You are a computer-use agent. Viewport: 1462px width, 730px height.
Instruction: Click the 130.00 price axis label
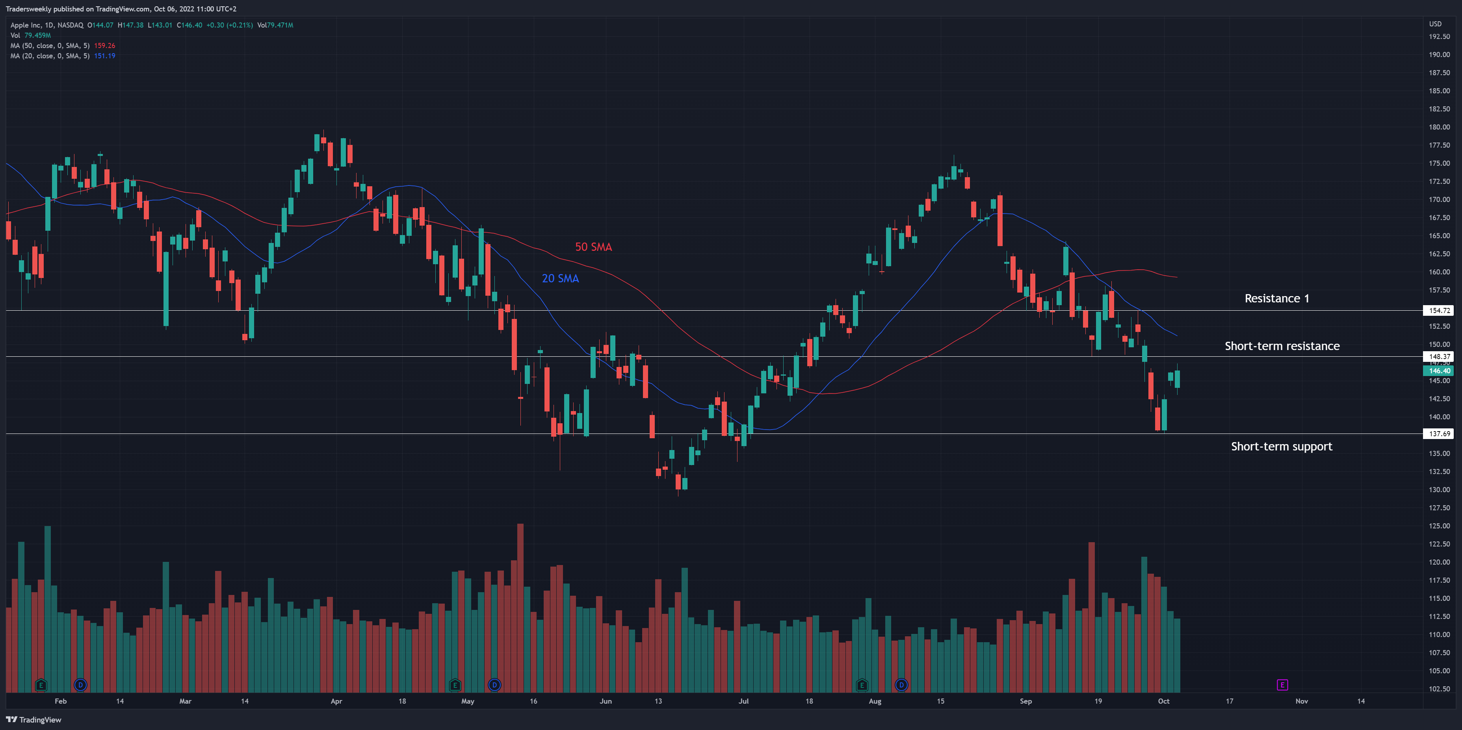tap(1439, 489)
